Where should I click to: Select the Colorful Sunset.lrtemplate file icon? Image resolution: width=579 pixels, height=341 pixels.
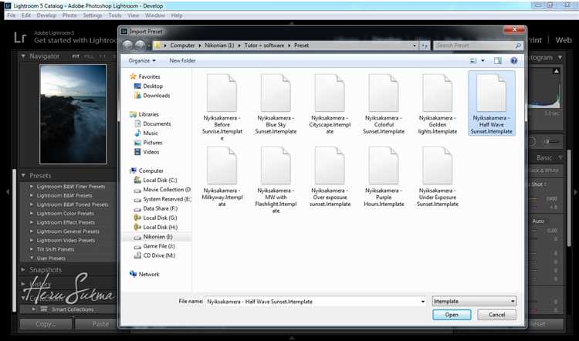tap(384, 93)
